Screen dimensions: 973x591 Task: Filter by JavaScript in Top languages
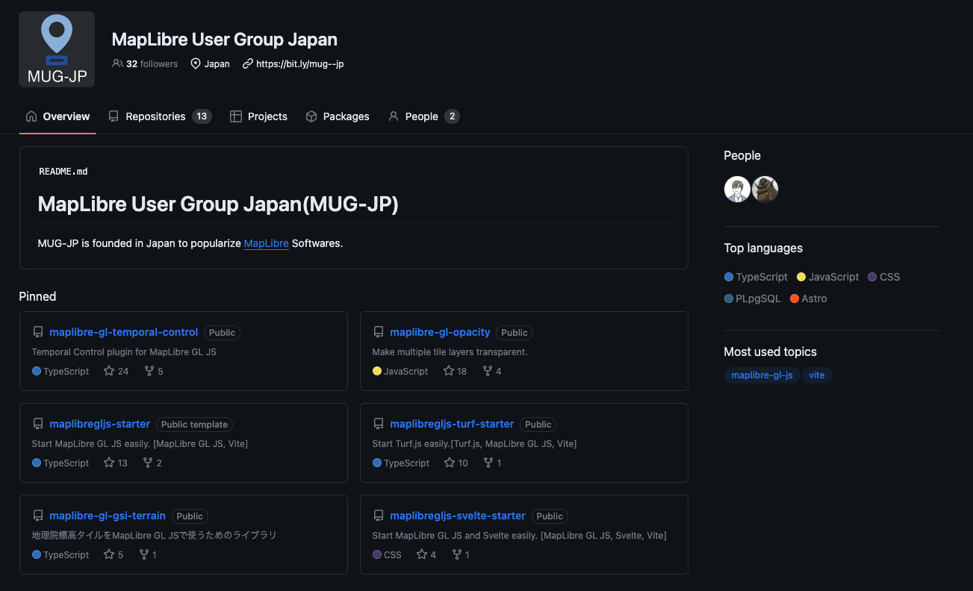[828, 277]
